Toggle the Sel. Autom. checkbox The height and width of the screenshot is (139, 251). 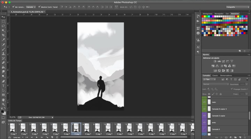(13, 7)
